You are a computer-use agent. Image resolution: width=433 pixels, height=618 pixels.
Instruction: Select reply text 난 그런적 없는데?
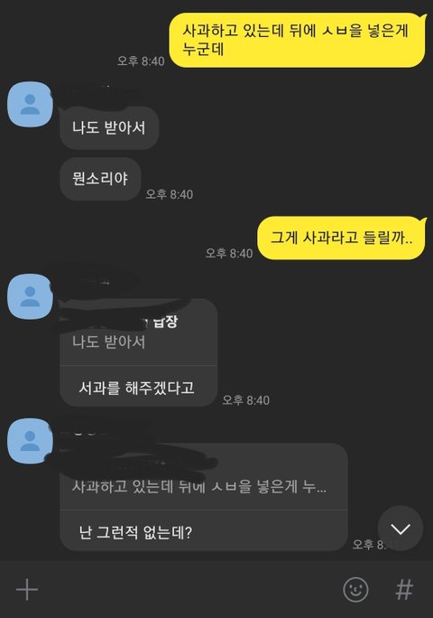135,532
